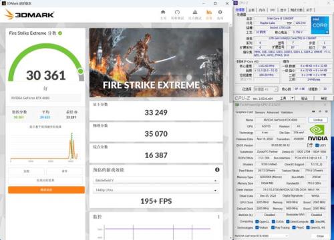The height and width of the screenshot is (240, 334).
Task: Expand the Battlefield V game dropdown
Action: 156,181
